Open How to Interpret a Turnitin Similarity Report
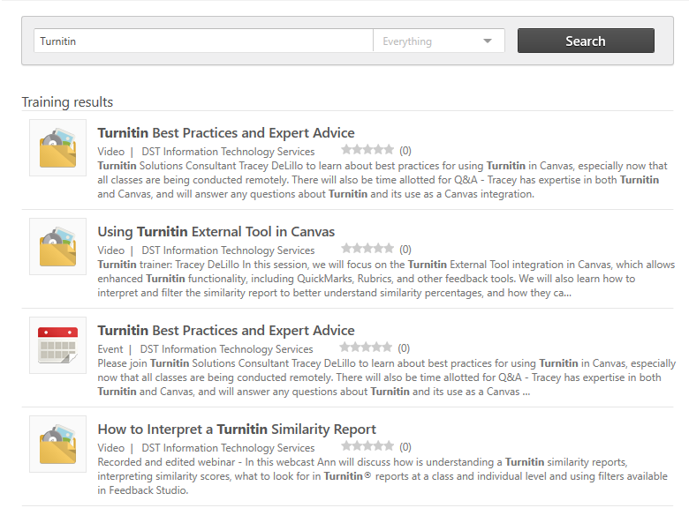 pyautogui.click(x=237, y=430)
